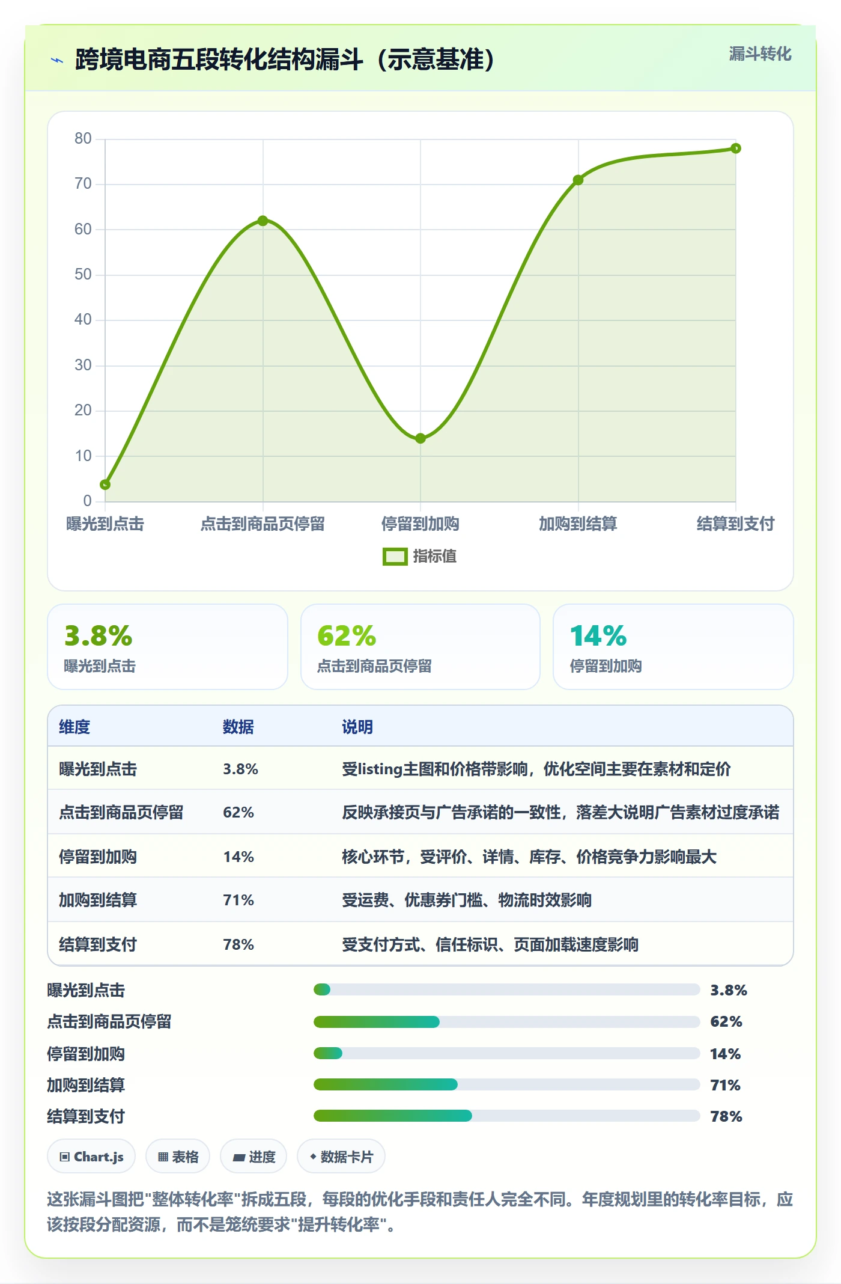
Task: Click the chart point at 71 for 加购到结算
Action: (x=578, y=180)
